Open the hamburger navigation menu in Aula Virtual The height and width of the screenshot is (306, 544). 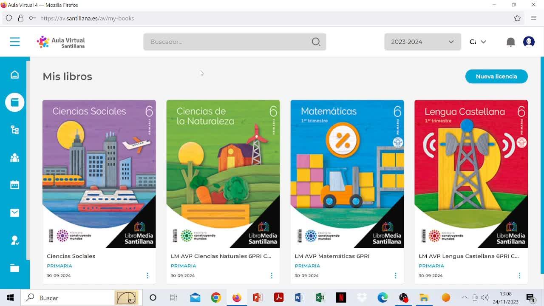pos(15,42)
